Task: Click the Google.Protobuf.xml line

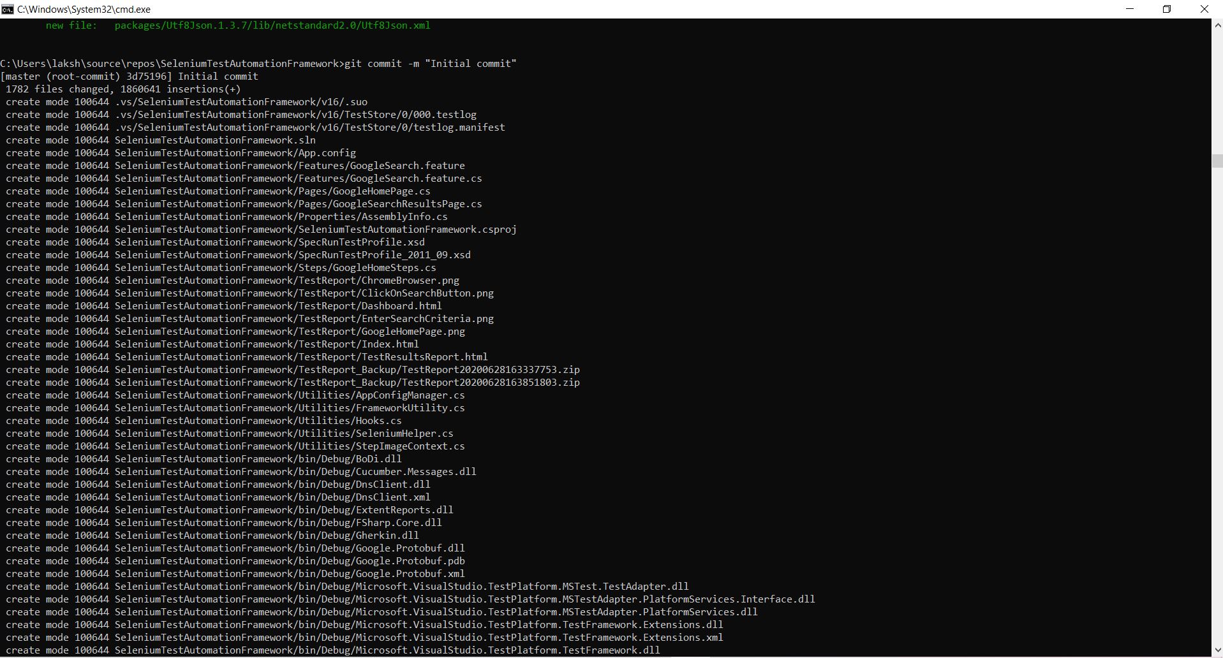Action: point(235,574)
